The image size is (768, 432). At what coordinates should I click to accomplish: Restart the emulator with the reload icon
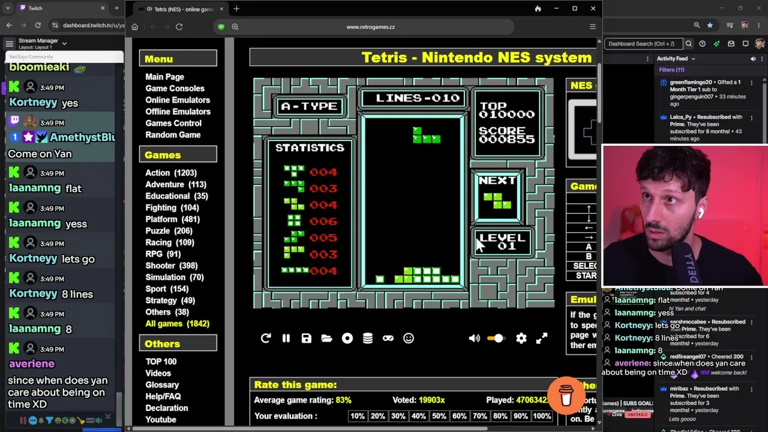click(266, 338)
